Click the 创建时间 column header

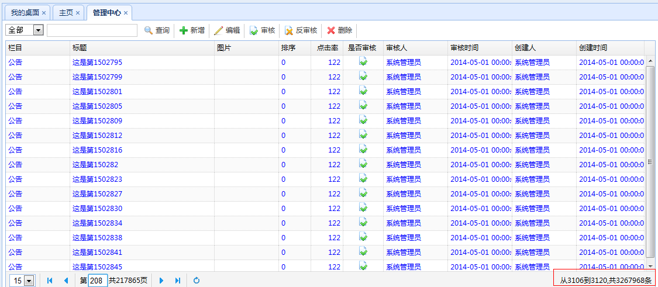click(x=611, y=48)
